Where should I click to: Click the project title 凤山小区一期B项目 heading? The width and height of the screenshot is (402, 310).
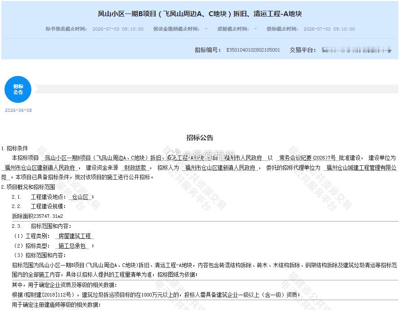(200, 13)
